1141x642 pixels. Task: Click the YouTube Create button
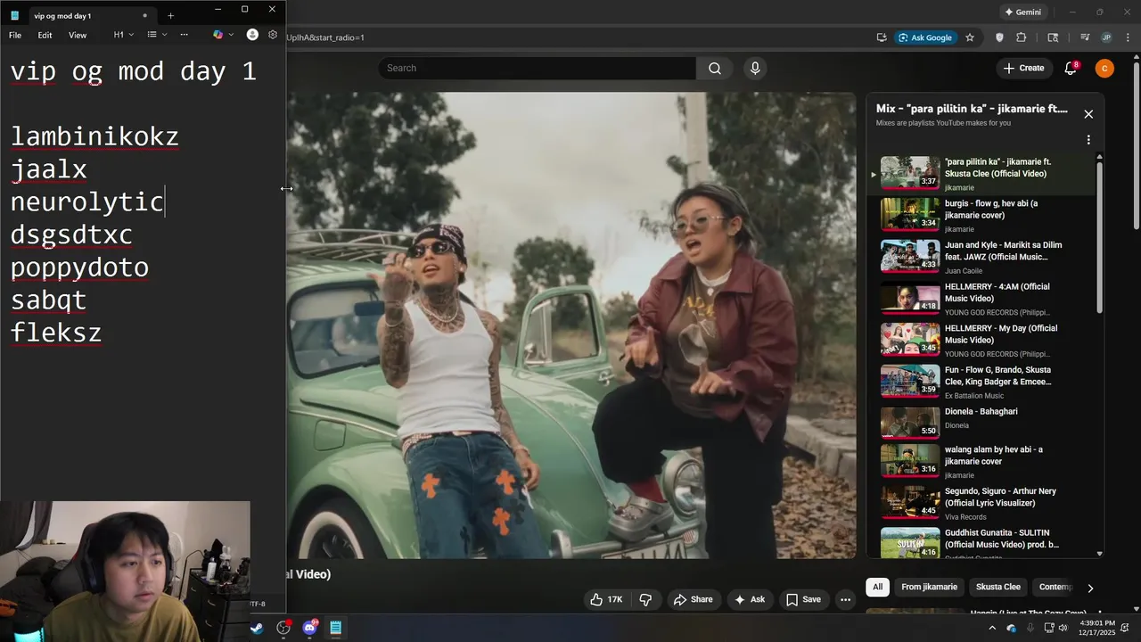tap(1023, 68)
